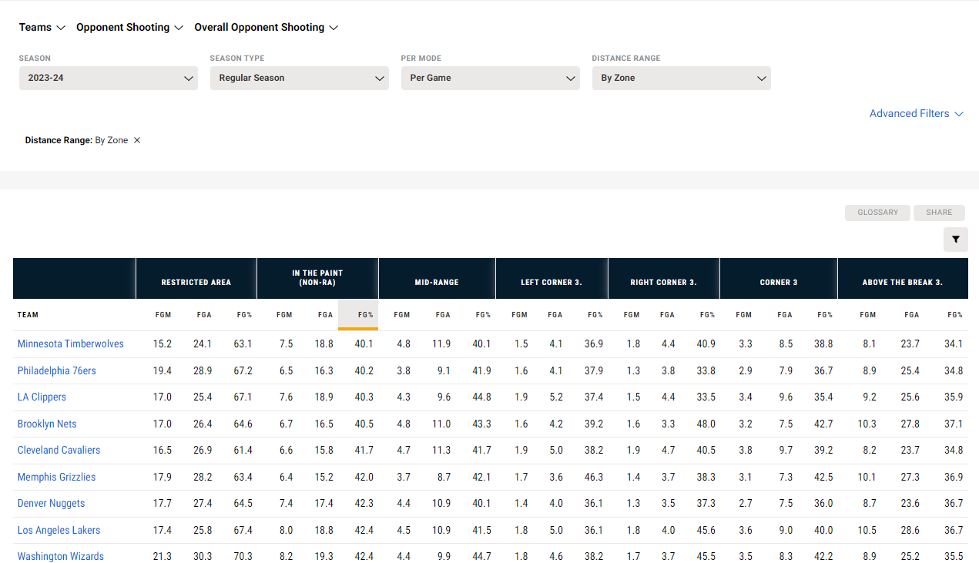Open Brooklyn Nets team link

point(47,424)
